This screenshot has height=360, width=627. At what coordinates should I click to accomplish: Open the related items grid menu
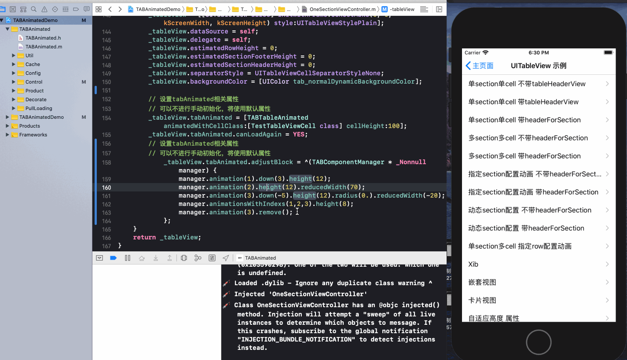[99, 9]
